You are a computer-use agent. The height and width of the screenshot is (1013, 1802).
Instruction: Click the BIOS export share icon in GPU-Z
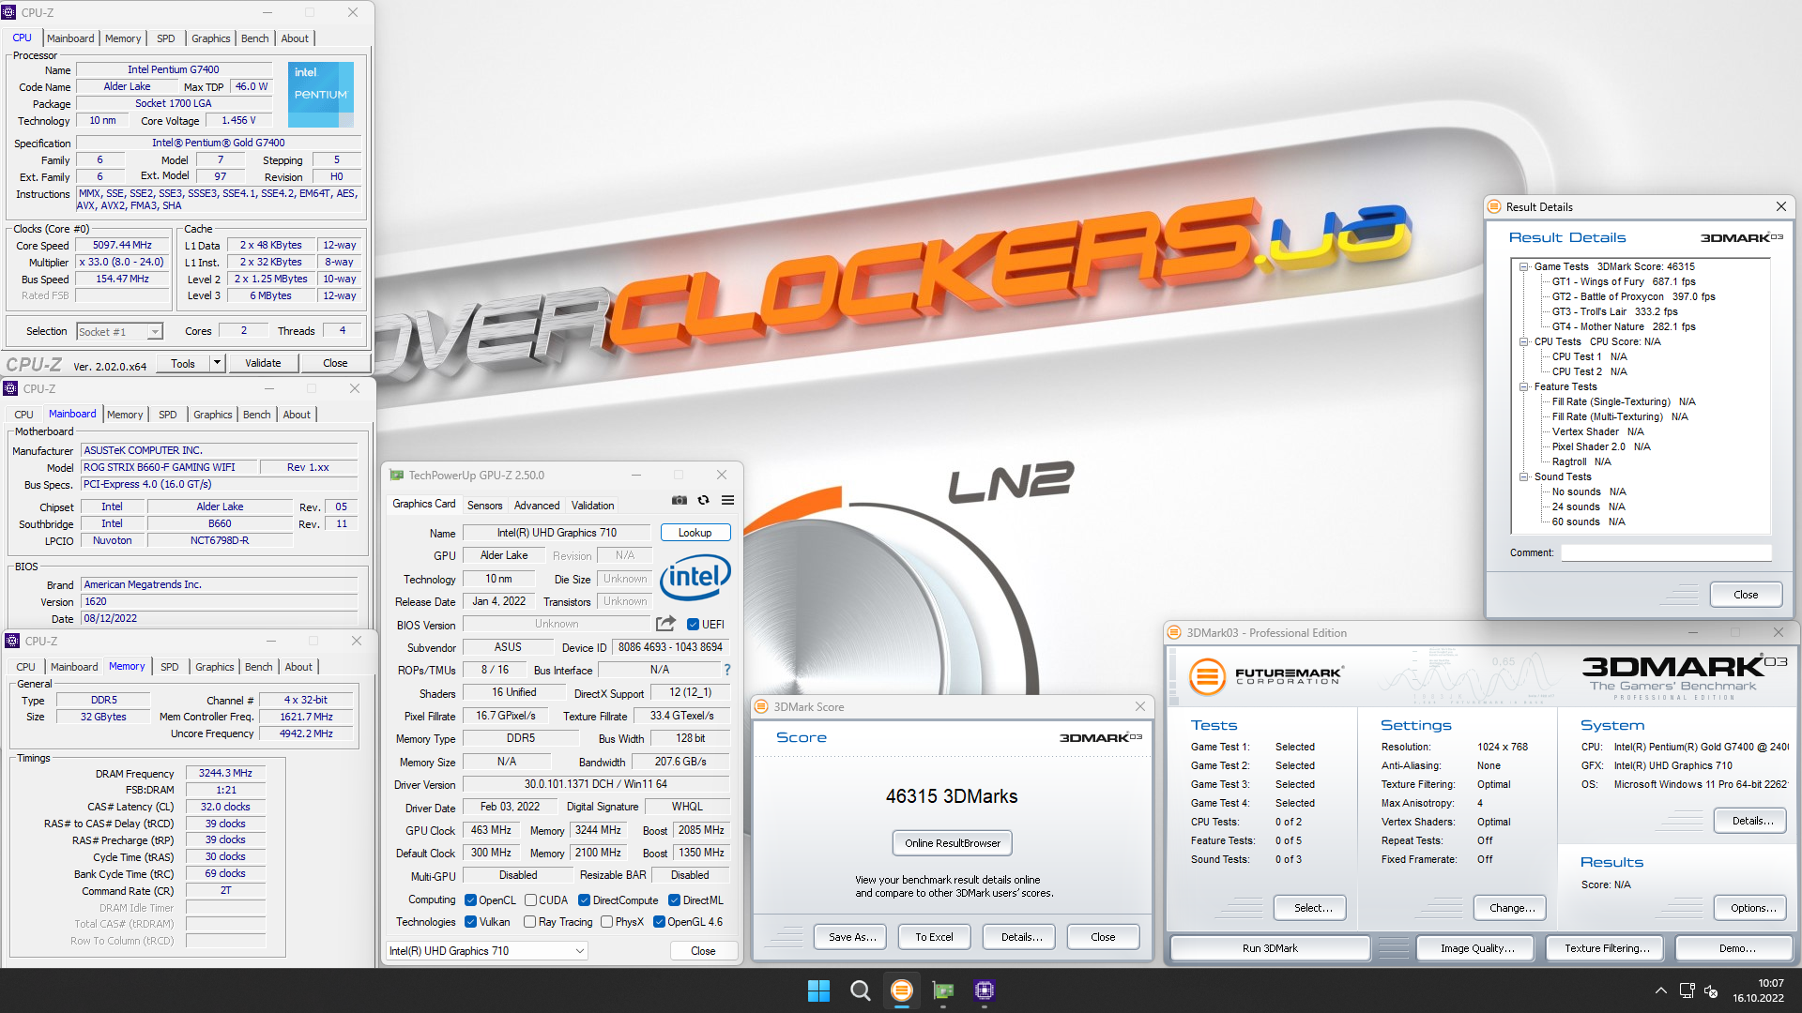(x=665, y=624)
